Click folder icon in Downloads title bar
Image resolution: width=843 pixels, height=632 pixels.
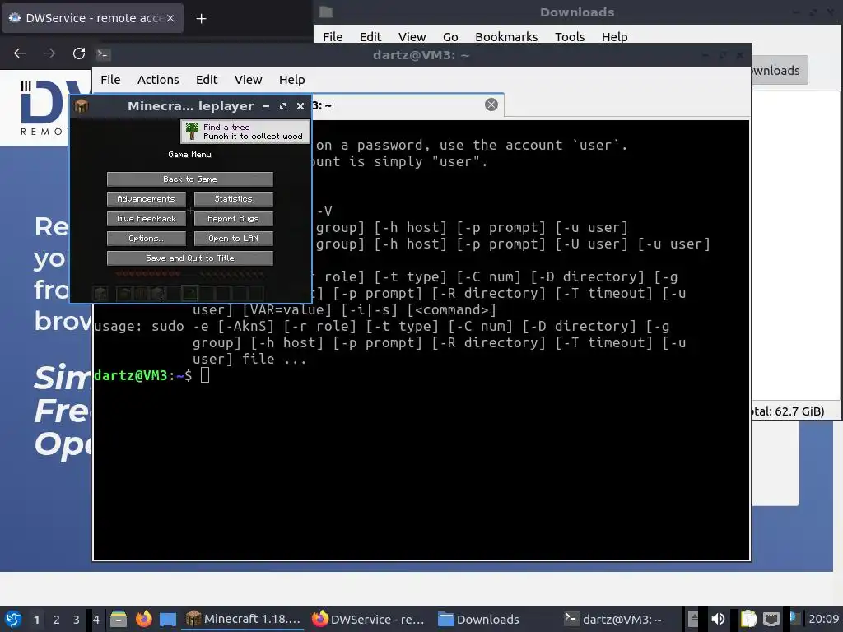(326, 12)
